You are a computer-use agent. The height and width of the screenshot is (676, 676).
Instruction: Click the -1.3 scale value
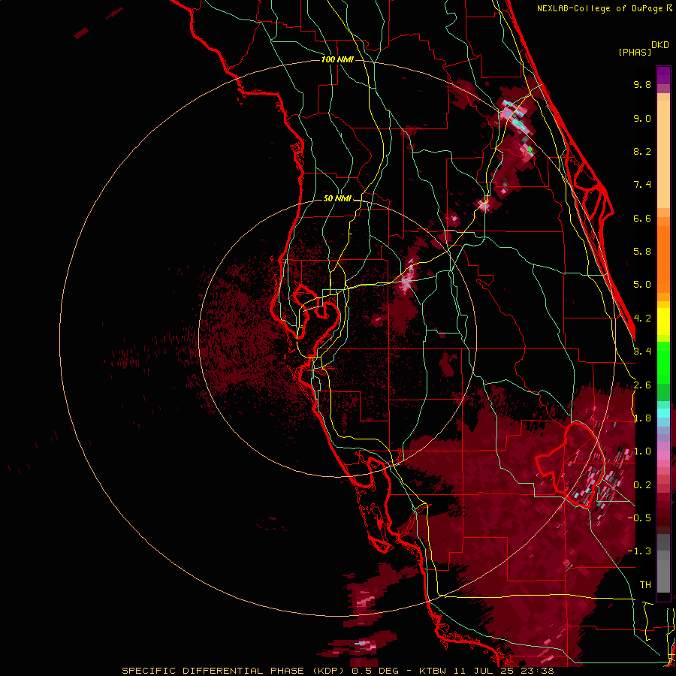pos(639,551)
